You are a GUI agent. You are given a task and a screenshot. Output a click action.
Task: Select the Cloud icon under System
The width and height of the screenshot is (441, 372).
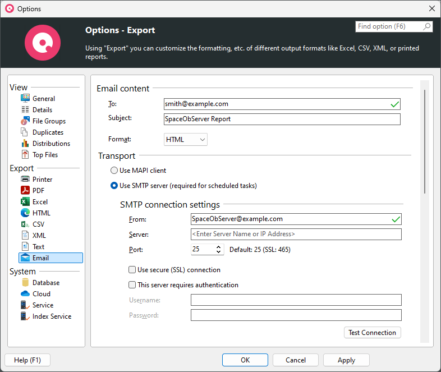click(x=25, y=294)
